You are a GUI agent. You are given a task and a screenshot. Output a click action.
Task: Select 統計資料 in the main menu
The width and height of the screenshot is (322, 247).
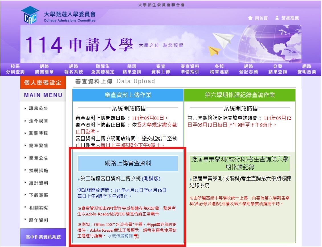pos(38,183)
